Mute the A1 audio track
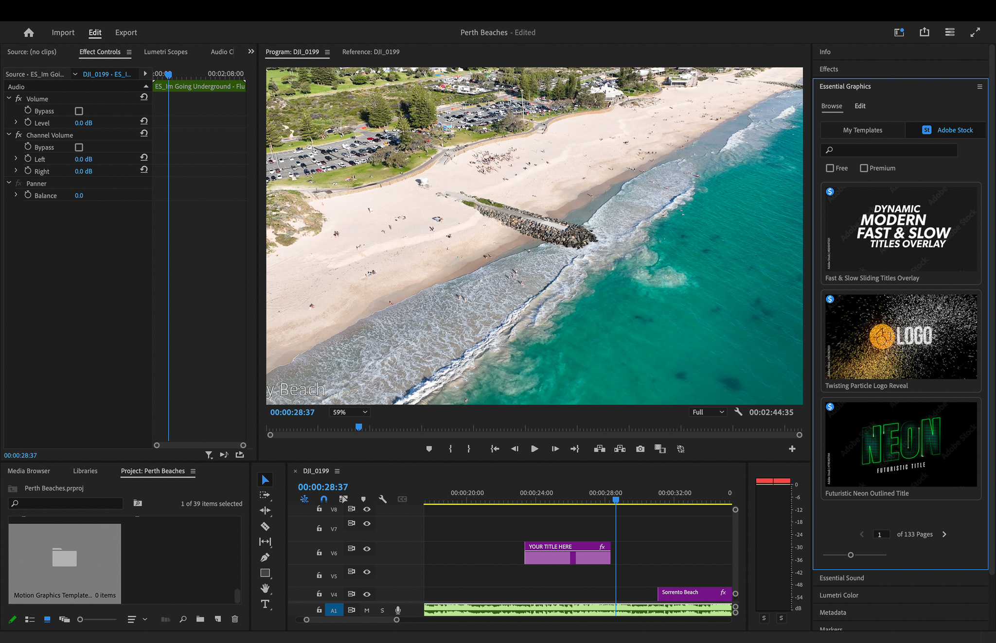 (x=367, y=610)
